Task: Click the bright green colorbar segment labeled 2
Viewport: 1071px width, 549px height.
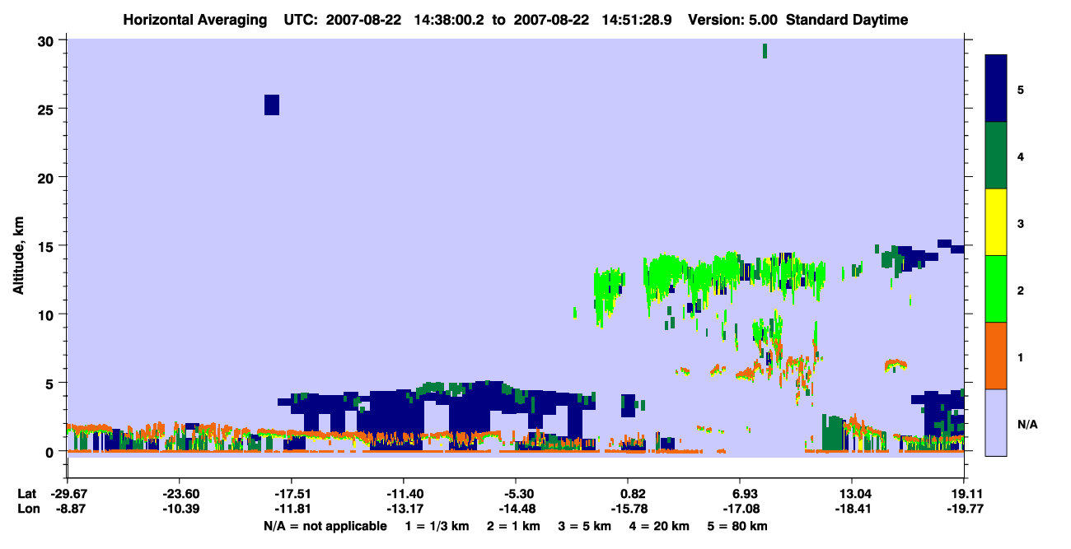Action: coord(996,289)
